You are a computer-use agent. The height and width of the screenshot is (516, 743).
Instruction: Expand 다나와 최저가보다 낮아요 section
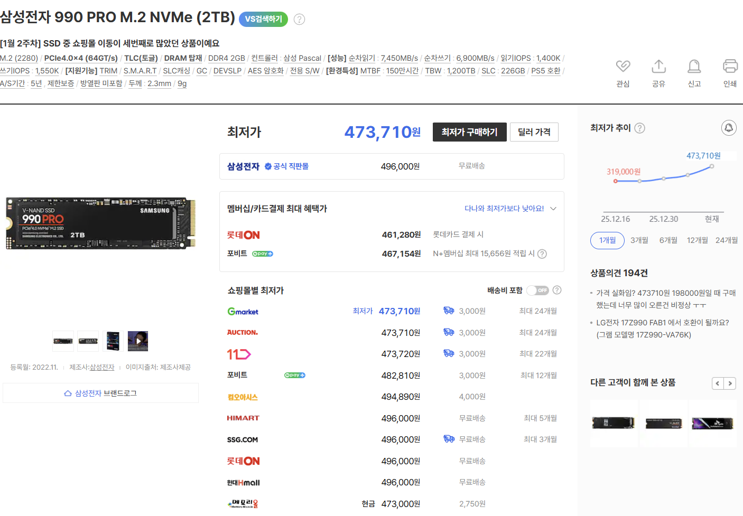[553, 208]
